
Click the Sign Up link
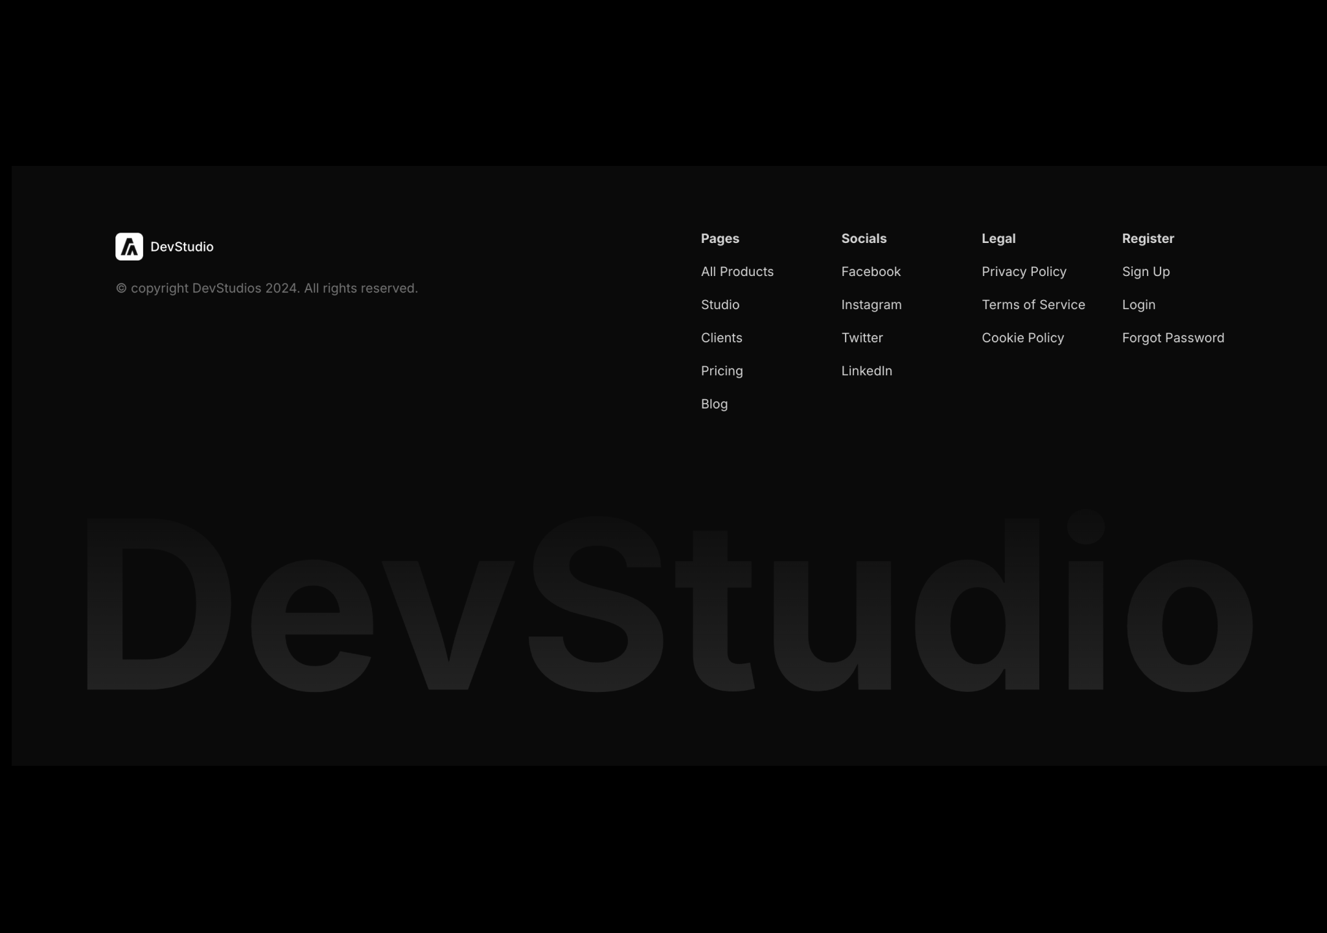[x=1145, y=271]
